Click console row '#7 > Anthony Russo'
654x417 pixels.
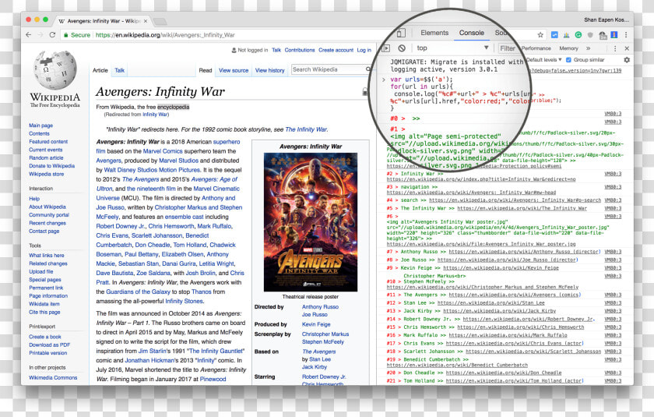[x=504, y=252]
